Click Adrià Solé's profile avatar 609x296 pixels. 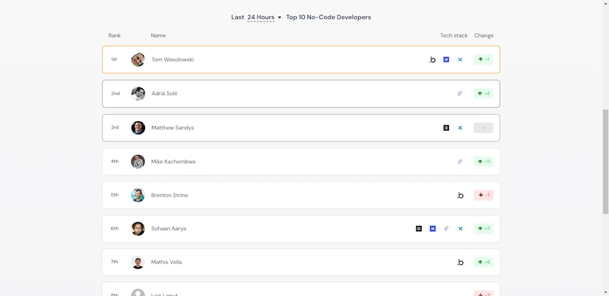click(138, 93)
